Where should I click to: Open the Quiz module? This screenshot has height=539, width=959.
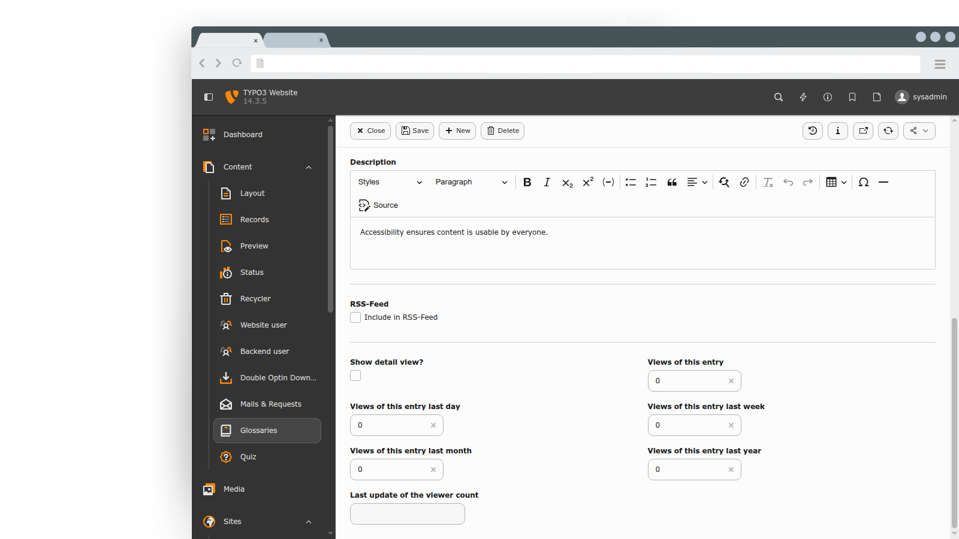(267, 457)
